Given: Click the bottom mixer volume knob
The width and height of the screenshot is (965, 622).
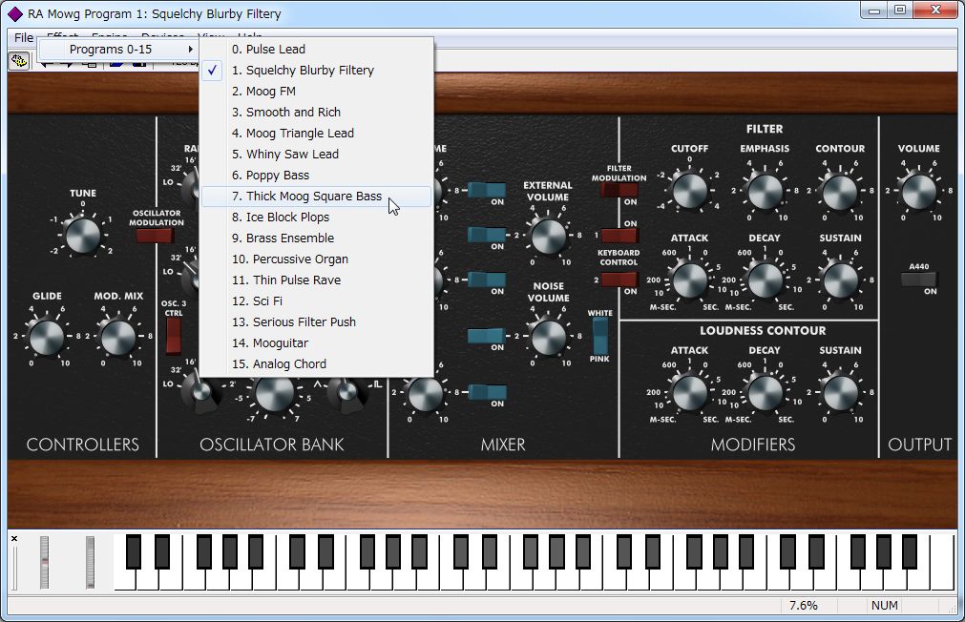Looking at the screenshot, I should coord(425,394).
